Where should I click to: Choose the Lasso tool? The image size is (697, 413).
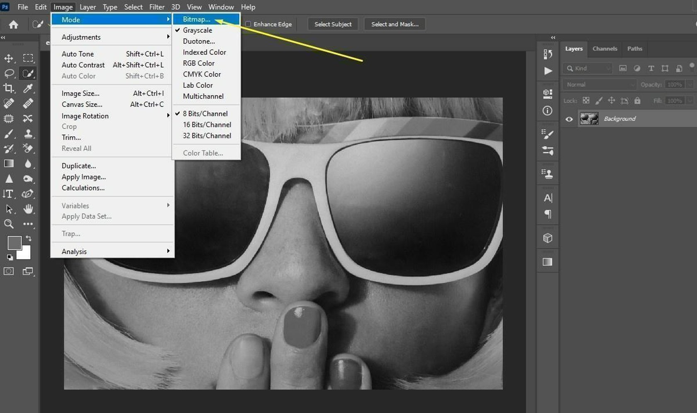click(9, 73)
